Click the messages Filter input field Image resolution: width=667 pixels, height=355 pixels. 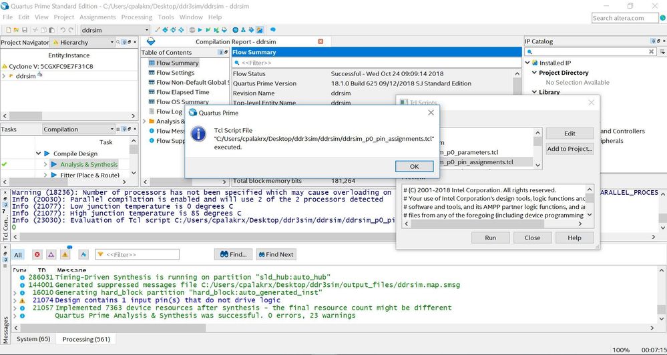tap(142, 254)
